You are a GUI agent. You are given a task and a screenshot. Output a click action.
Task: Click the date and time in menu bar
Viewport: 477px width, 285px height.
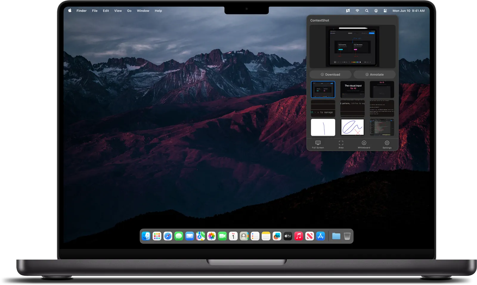(408, 11)
